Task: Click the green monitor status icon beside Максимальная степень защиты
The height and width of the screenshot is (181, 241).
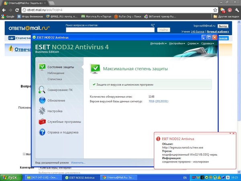Action: [x=95, y=69]
